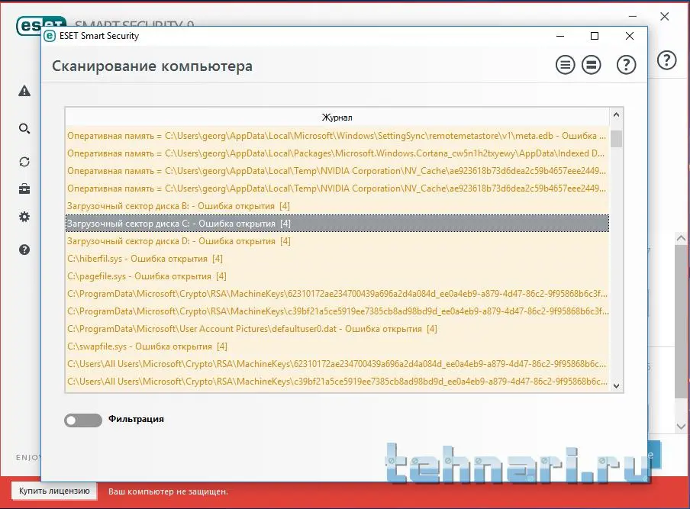Viewport: 690px width, 509px height.
Task: Toggle the Фильтрация switch
Action: tap(83, 420)
